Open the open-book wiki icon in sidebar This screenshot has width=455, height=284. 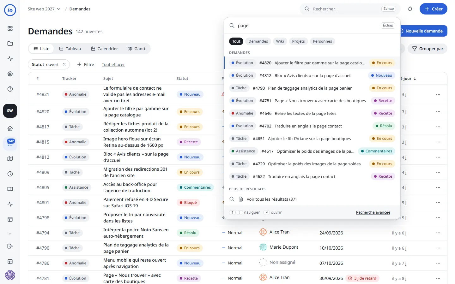click(x=10, y=189)
